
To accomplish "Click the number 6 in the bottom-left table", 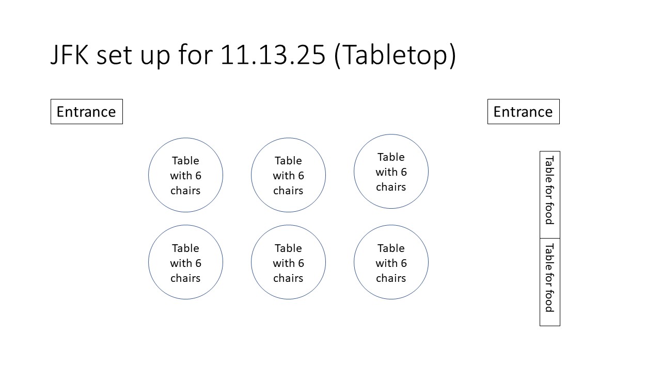I will [198, 263].
